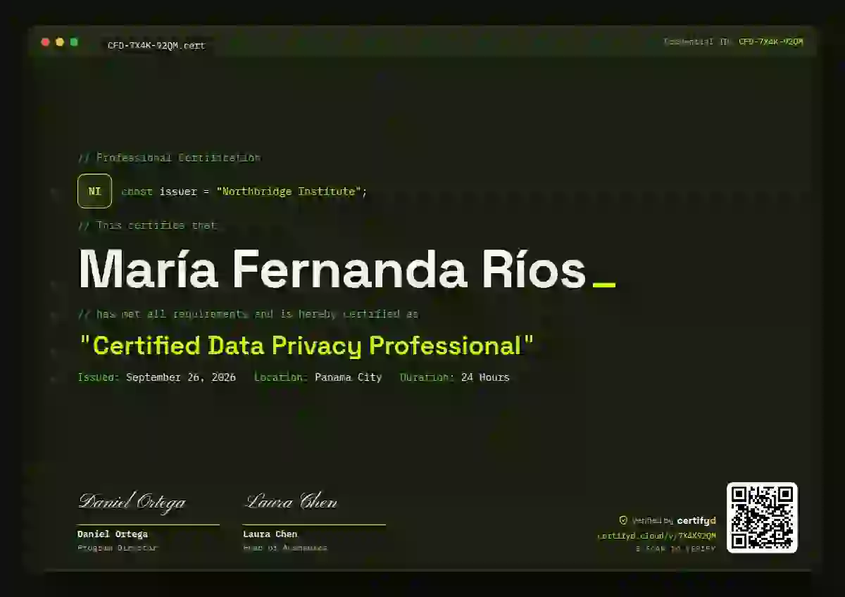The image size is (845, 597).
Task: Click the "SCAN TO VERIFY" caption
Action: tap(675, 548)
